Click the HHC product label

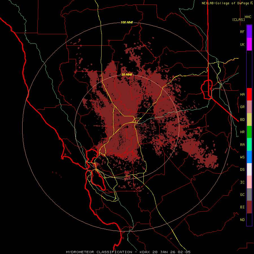[x=248, y=17]
